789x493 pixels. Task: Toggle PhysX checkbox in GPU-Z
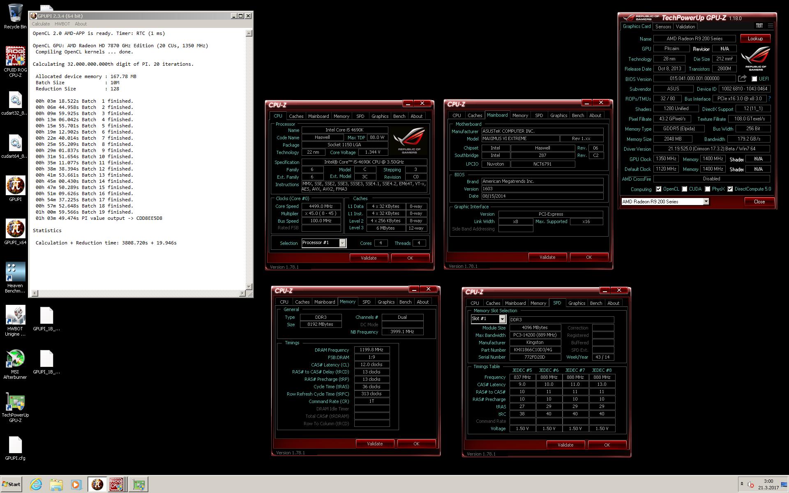[708, 189]
